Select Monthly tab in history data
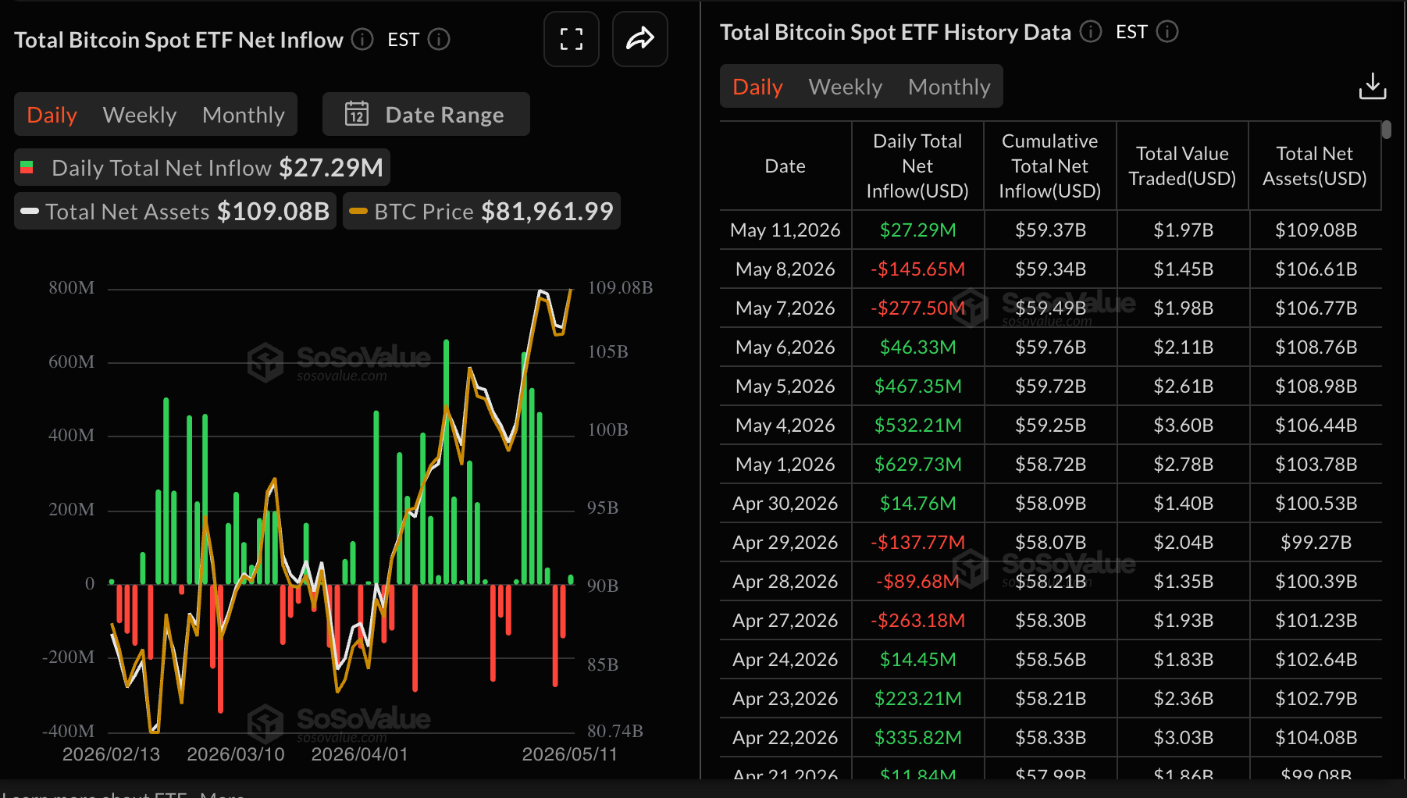1407x798 pixels. pyautogui.click(x=949, y=87)
